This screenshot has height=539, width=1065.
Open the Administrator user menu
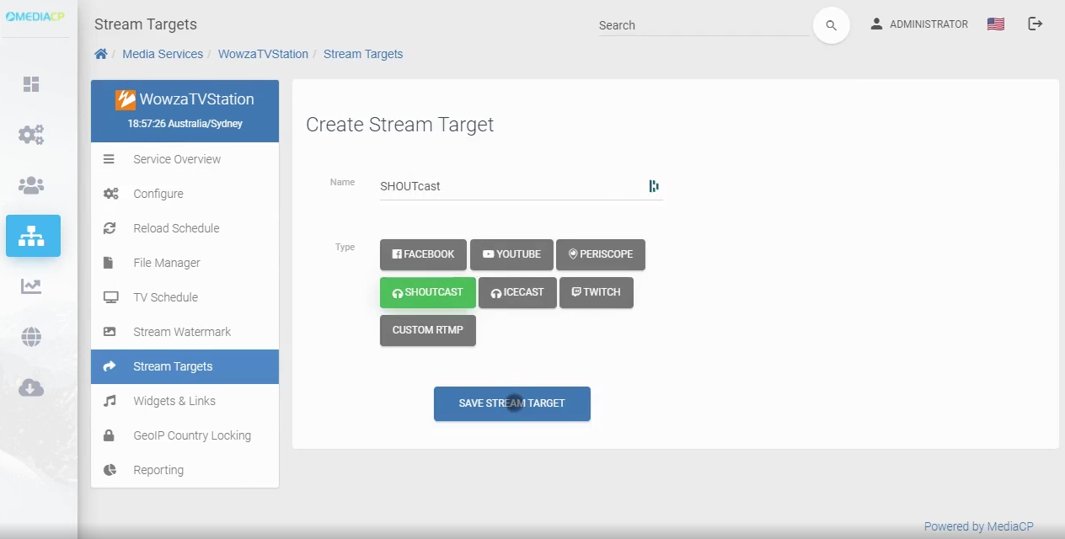tap(919, 24)
